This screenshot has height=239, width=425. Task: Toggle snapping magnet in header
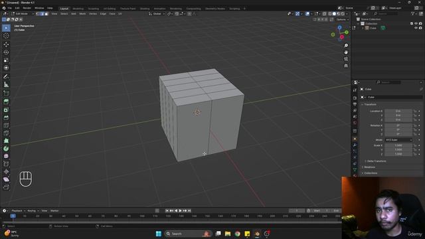tap(177, 13)
